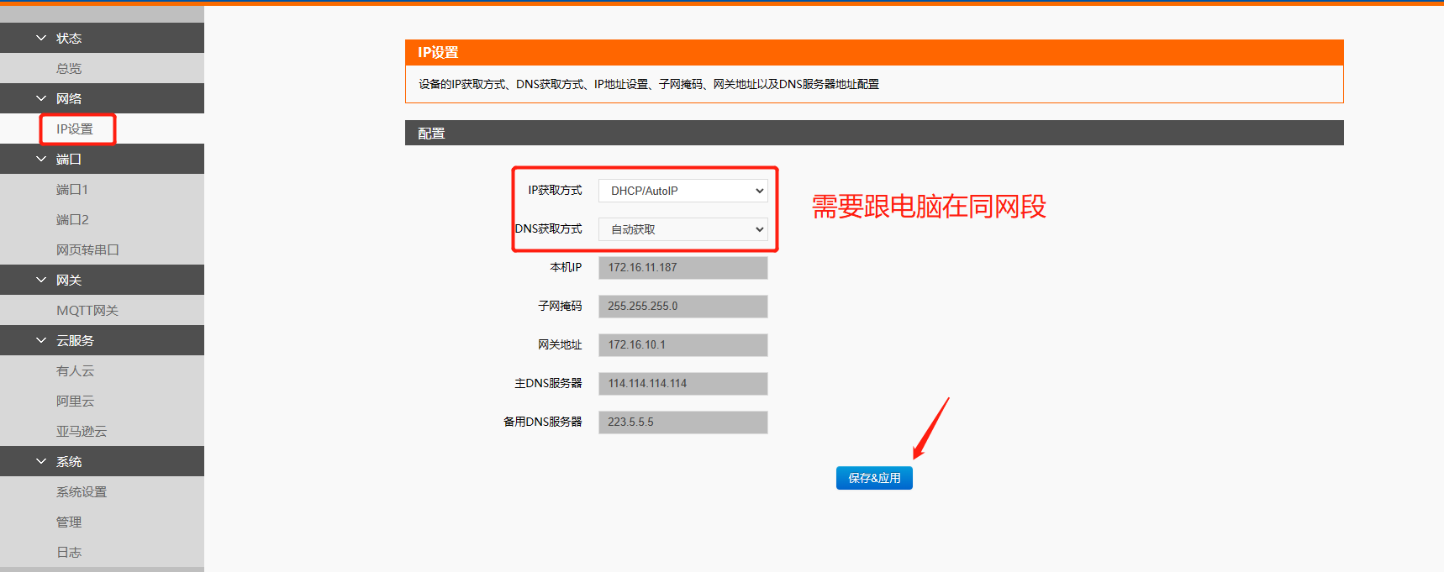
Task: Collapse the 网关 section chevron
Action: point(41,280)
